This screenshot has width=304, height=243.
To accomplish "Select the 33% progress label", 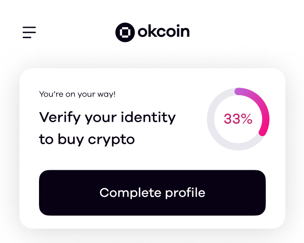I will (x=238, y=119).
